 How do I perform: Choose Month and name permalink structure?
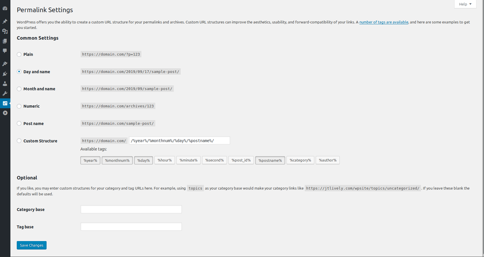(19, 89)
